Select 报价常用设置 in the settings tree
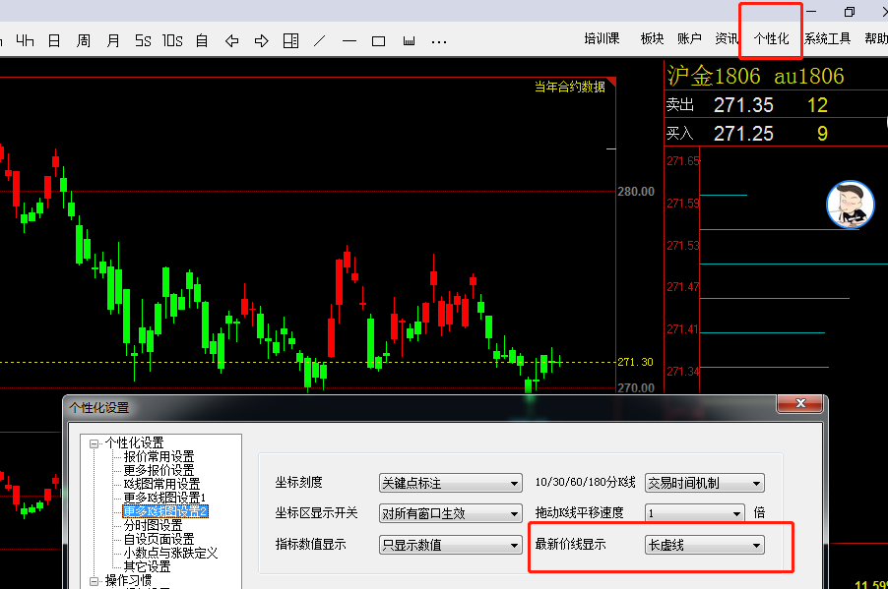Screen dimensions: 888x589 [x=159, y=456]
